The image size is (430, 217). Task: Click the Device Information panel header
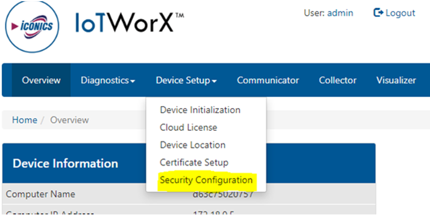click(x=189, y=163)
